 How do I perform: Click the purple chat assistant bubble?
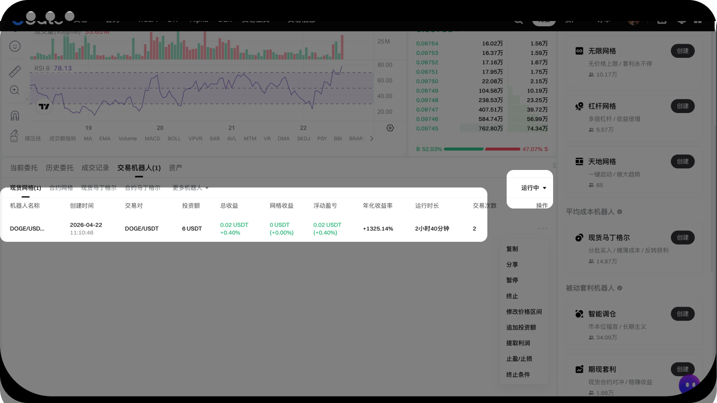click(689, 385)
